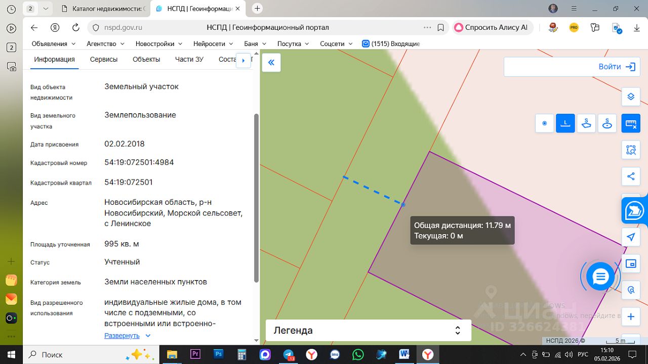
Task: Open Photoshop from the taskbar
Action: point(219,354)
